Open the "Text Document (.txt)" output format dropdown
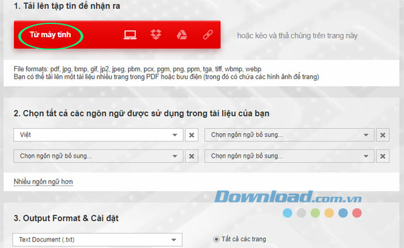This screenshot has width=404, height=248. pos(97,240)
